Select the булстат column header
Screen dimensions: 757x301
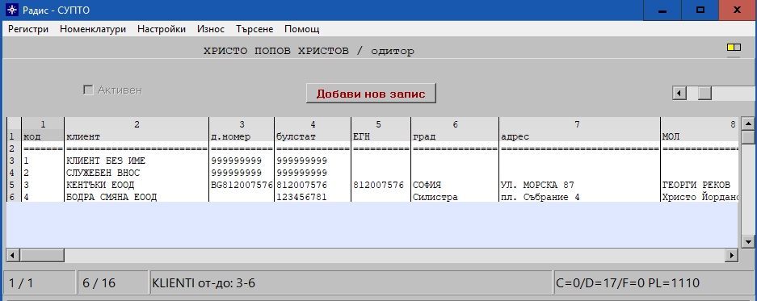click(x=313, y=136)
